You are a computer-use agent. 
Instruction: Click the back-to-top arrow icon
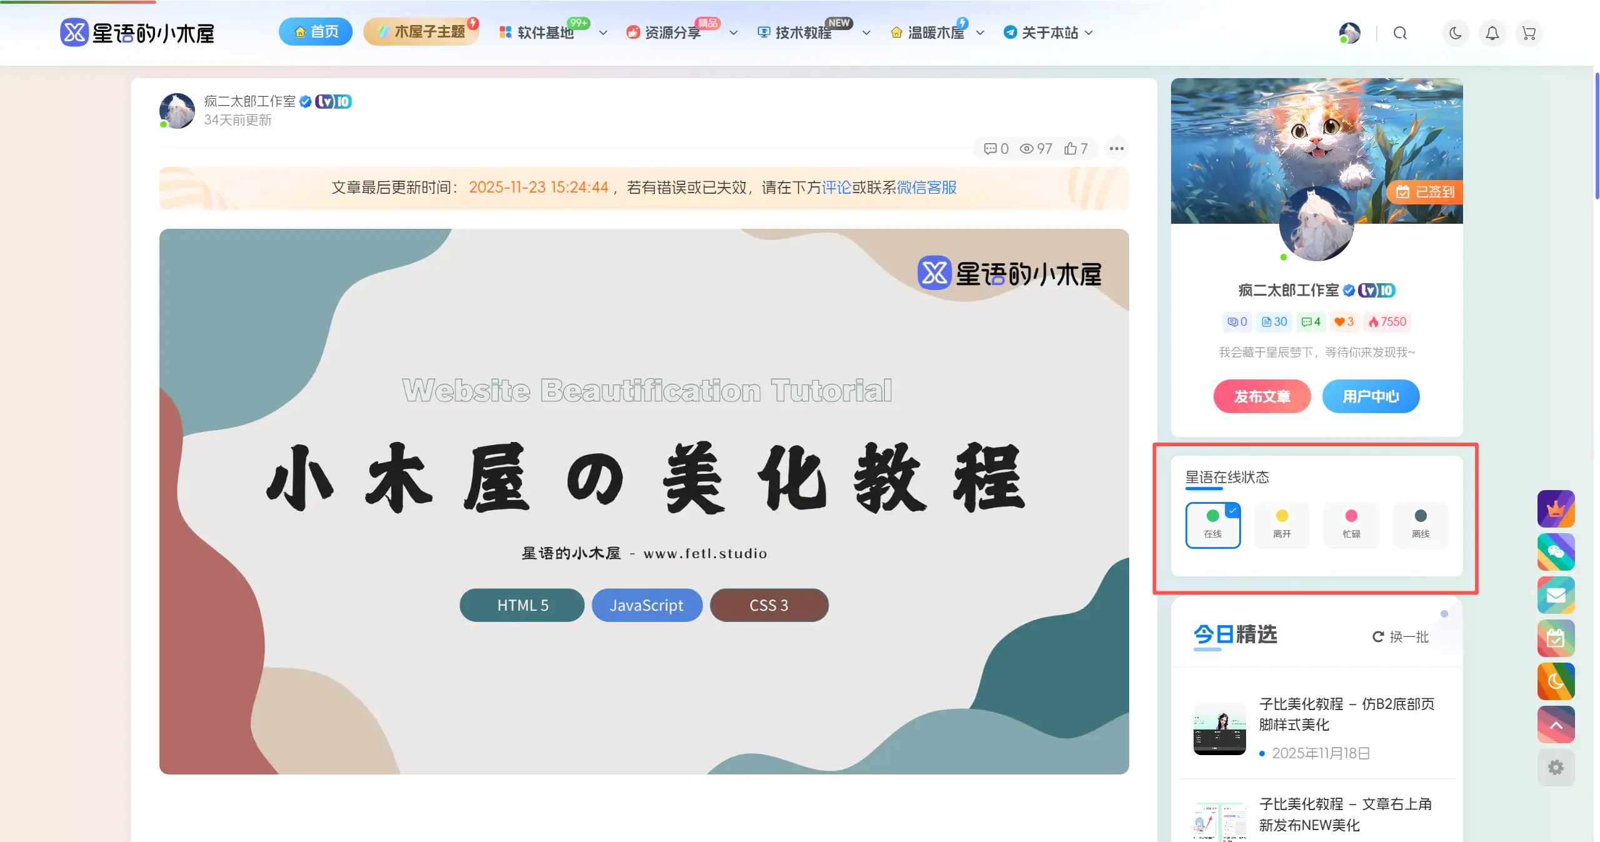click(1556, 724)
